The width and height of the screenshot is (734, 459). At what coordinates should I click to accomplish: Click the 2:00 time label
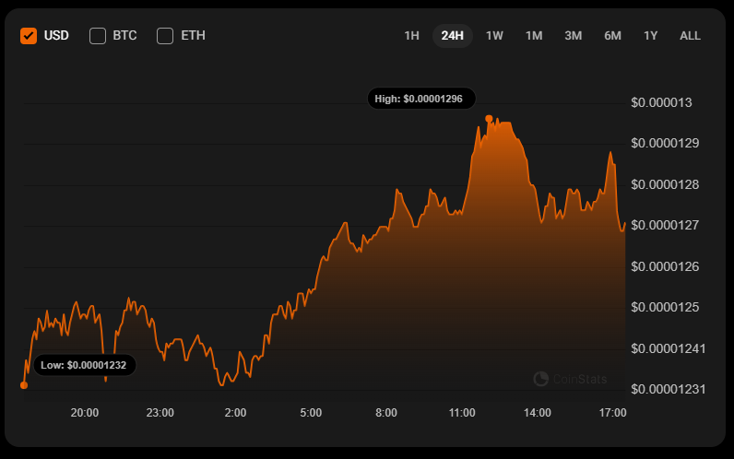click(235, 413)
